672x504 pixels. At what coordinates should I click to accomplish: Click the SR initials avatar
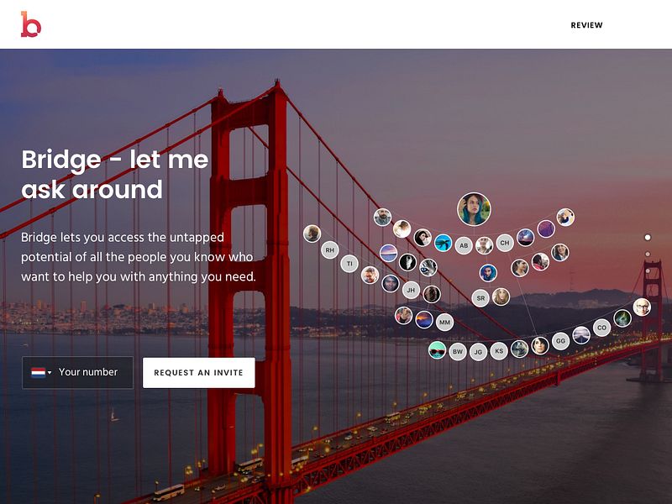(x=480, y=298)
